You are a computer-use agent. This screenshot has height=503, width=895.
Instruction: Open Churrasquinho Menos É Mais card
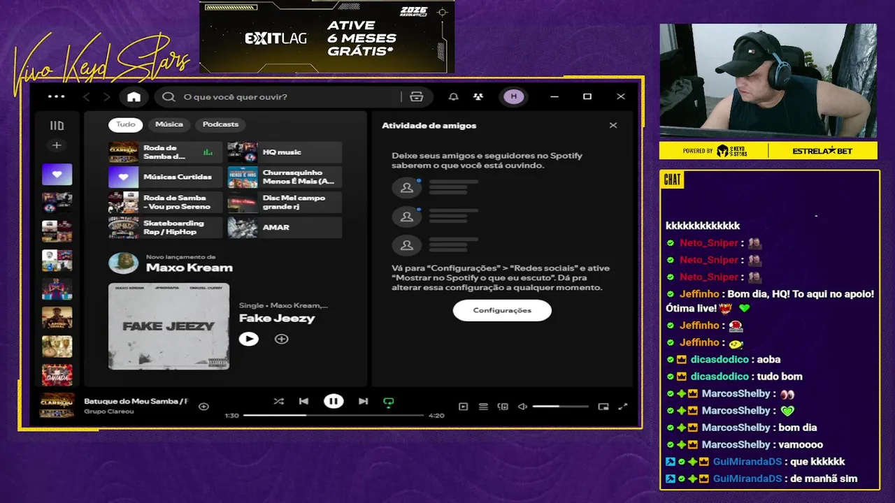point(285,177)
